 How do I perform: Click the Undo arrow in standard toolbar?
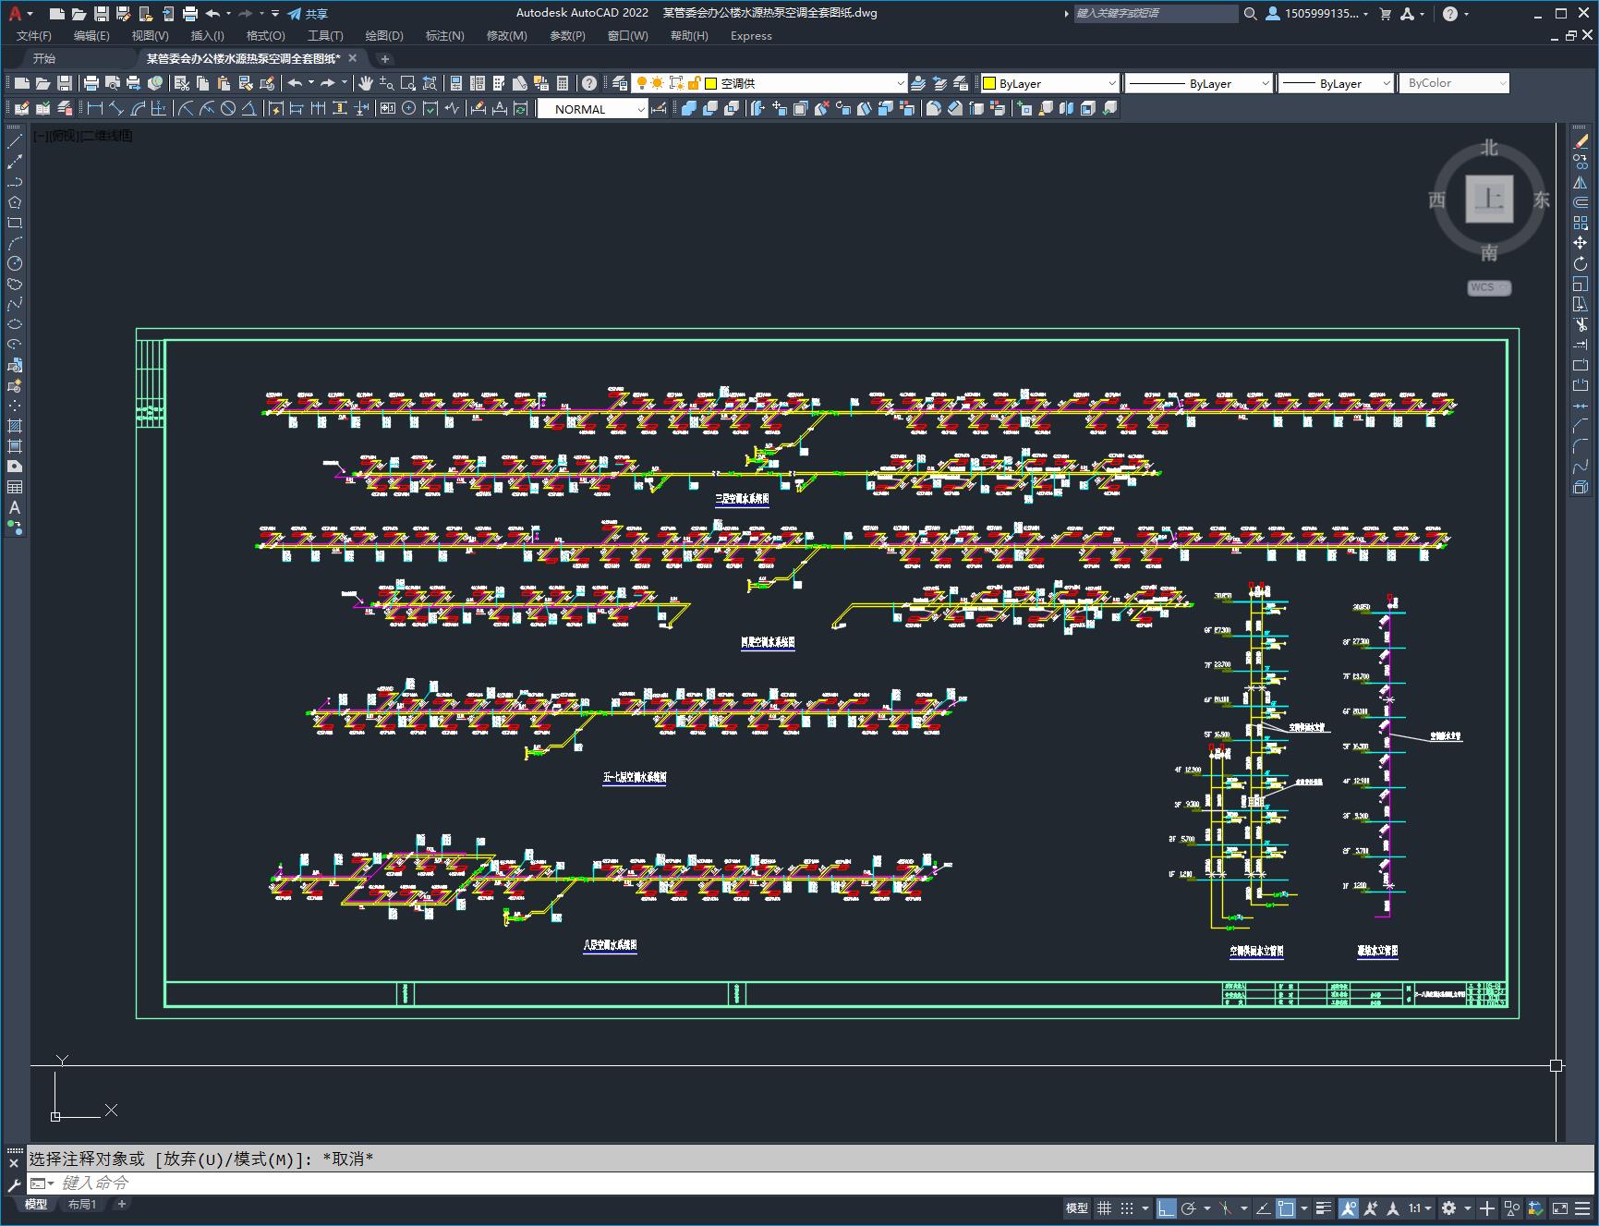pyautogui.click(x=295, y=83)
